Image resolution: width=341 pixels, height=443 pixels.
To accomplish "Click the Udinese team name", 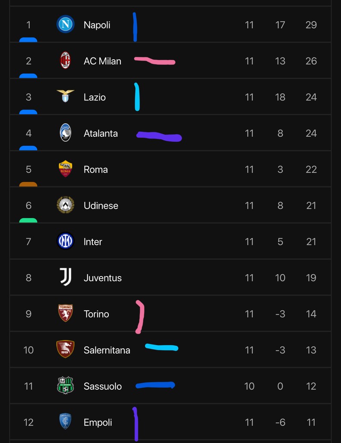I will [101, 205].
